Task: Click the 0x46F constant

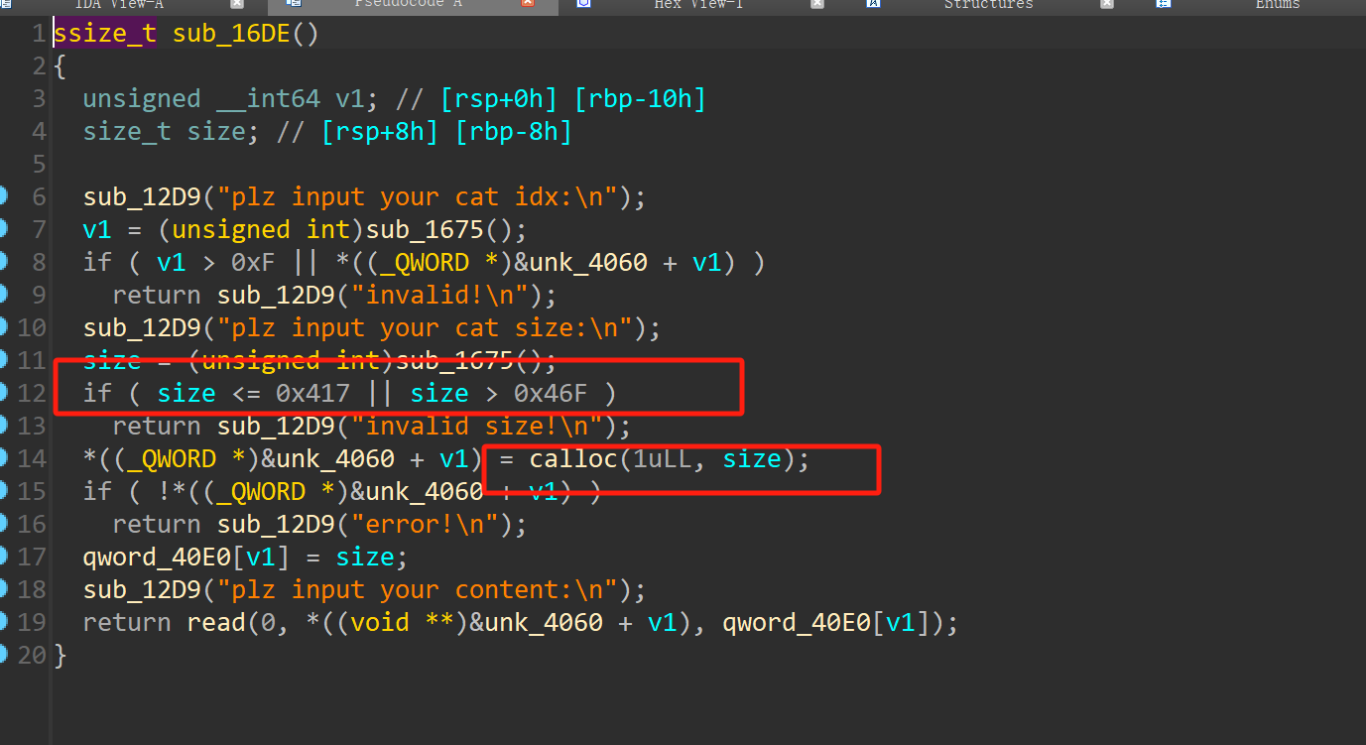Action: point(551,394)
